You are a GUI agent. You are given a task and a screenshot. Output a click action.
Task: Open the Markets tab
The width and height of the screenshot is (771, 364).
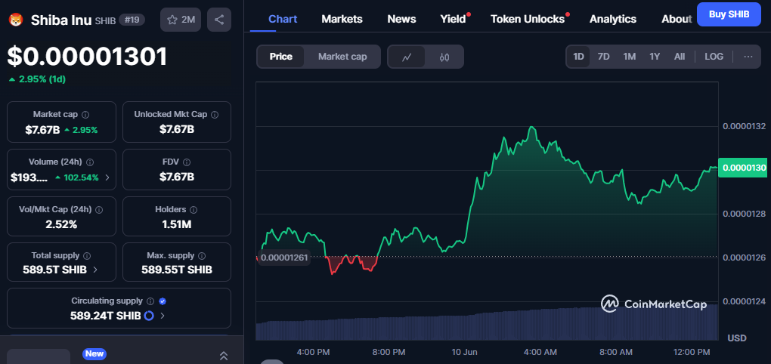click(342, 19)
